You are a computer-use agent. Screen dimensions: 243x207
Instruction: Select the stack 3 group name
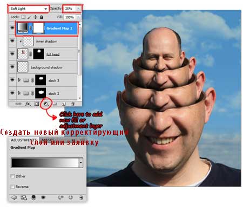click(53, 80)
